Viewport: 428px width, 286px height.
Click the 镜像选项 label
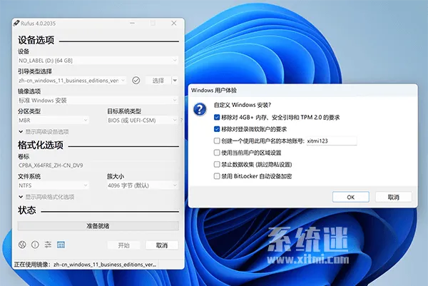pos(29,91)
